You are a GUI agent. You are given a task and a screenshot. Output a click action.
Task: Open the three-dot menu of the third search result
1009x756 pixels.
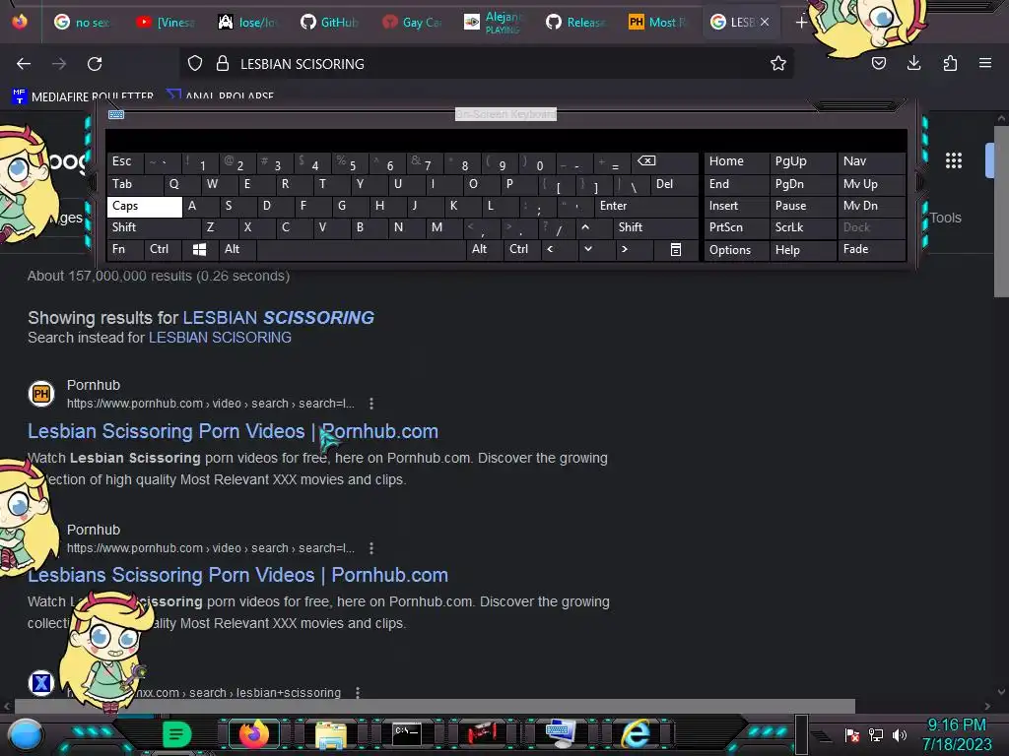358,693
